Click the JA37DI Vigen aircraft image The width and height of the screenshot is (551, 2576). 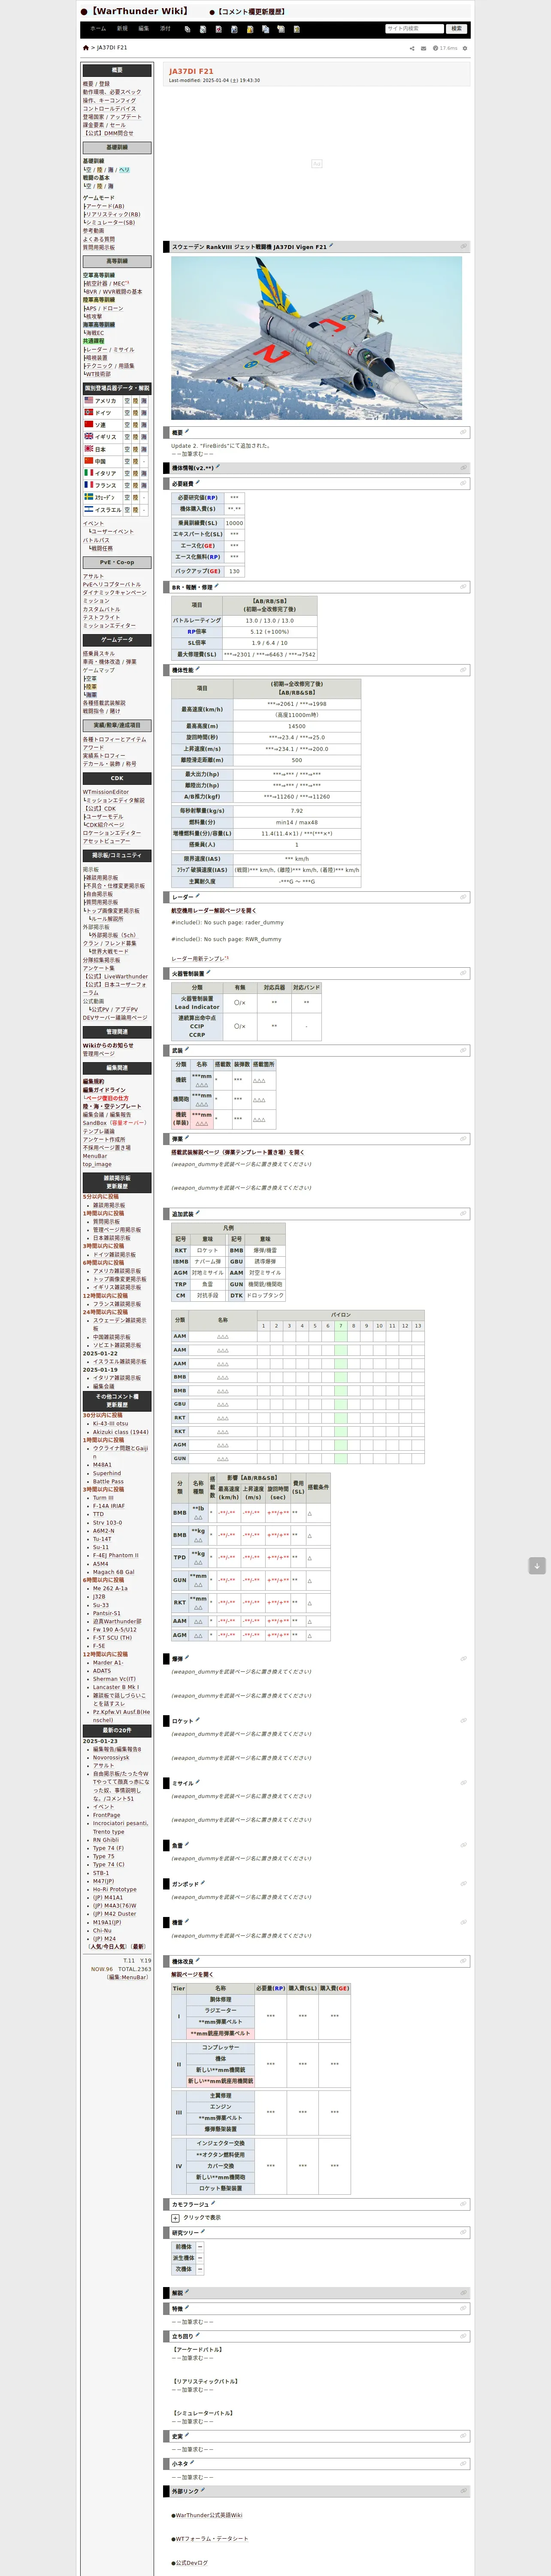[316, 338]
